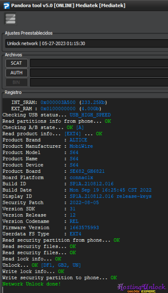
Task: Click the Version Codename REL value
Action: 74,221
